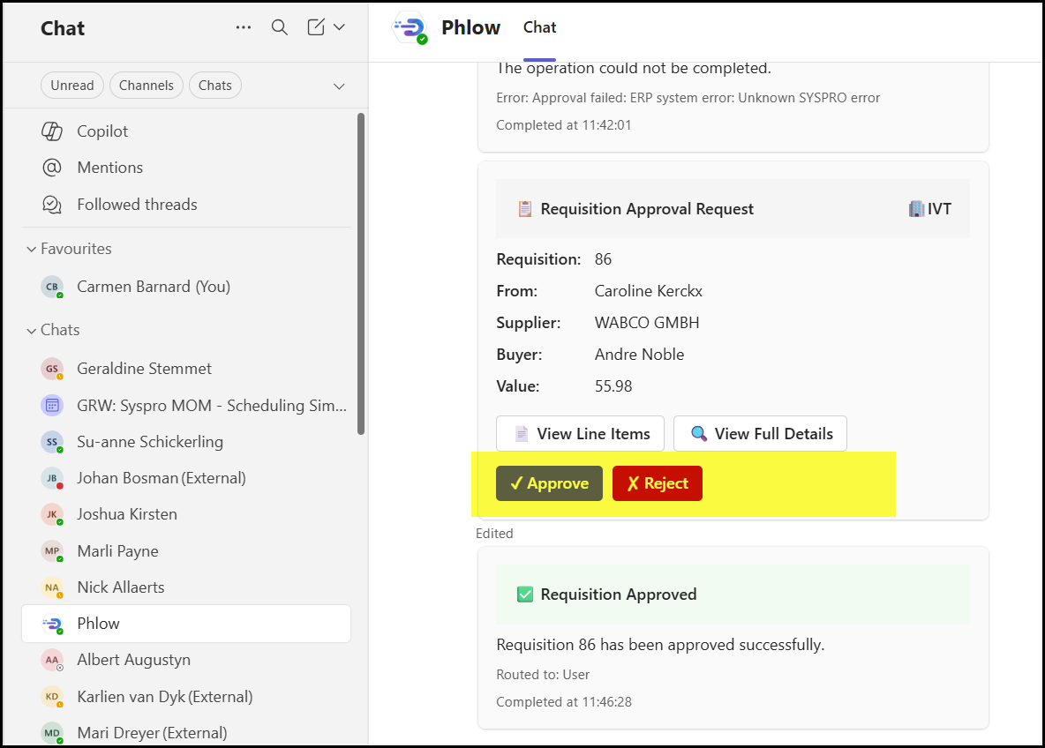The image size is (1045, 748).
Task: Click the Phlow app logo in header
Action: (x=410, y=28)
